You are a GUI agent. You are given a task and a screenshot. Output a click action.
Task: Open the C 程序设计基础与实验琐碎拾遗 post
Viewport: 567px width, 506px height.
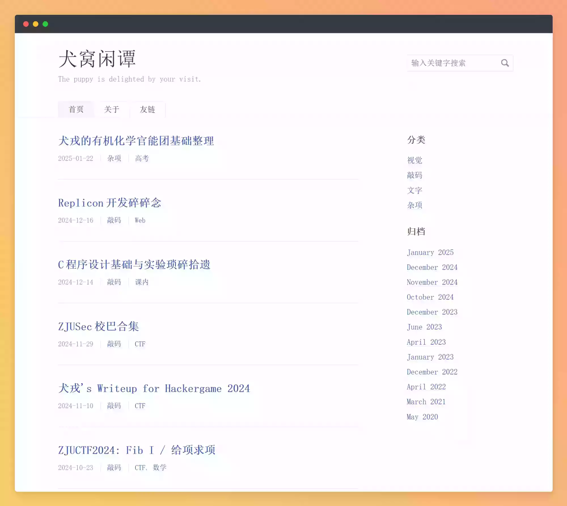[134, 264]
